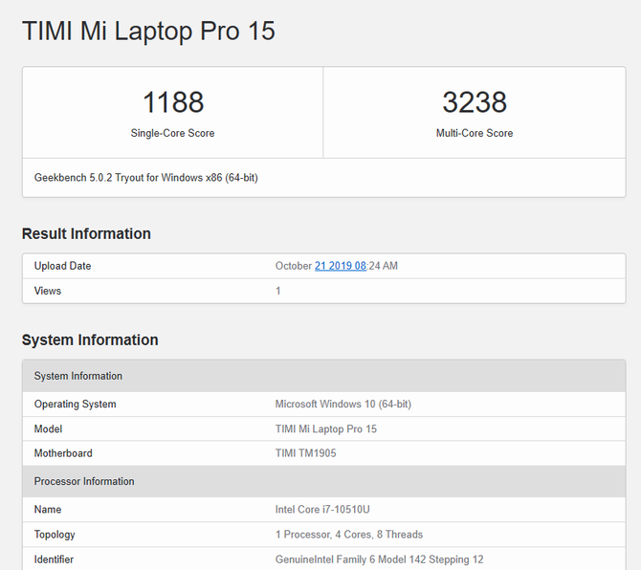Select 'GenuineIntel Family 6 Model 142 Stepping 12' value
Screen dimensions: 641x570
(380, 559)
